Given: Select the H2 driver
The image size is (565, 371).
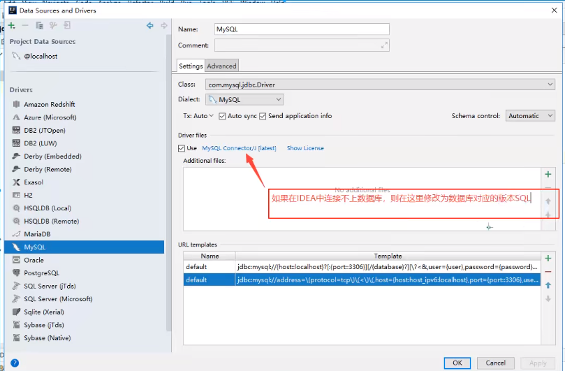Looking at the screenshot, I should click(85, 195).
